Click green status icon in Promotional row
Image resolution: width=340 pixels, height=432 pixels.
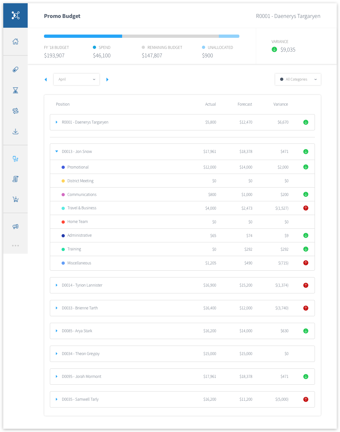tap(306, 167)
